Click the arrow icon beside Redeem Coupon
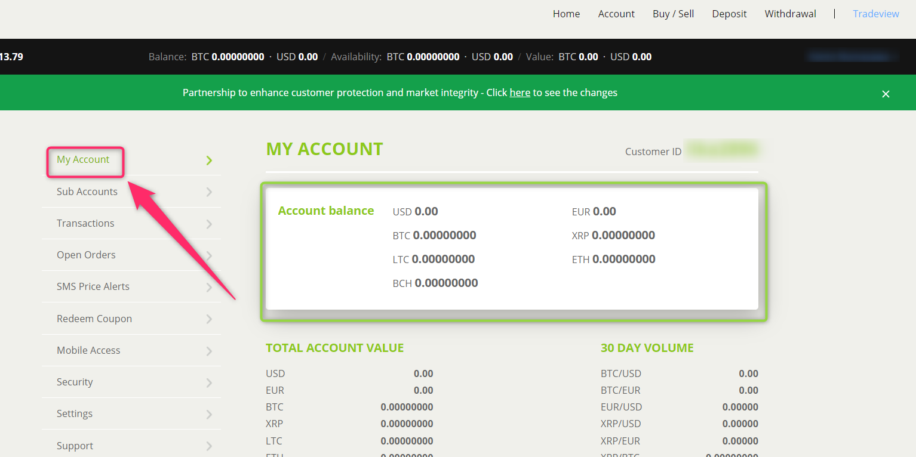Image resolution: width=916 pixels, height=457 pixels. point(209,319)
